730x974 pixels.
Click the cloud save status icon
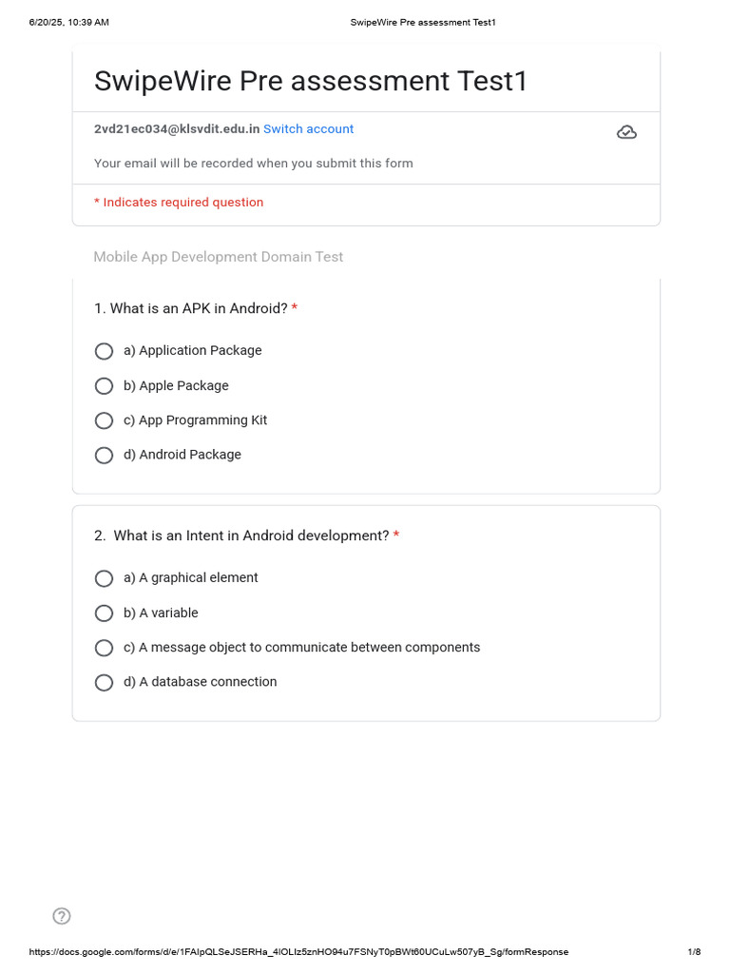point(626,132)
